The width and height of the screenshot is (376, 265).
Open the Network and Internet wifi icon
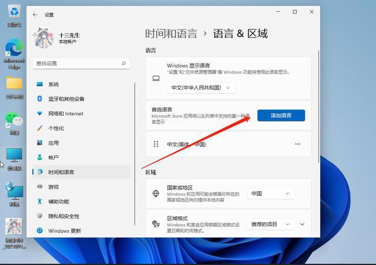[x=39, y=113]
